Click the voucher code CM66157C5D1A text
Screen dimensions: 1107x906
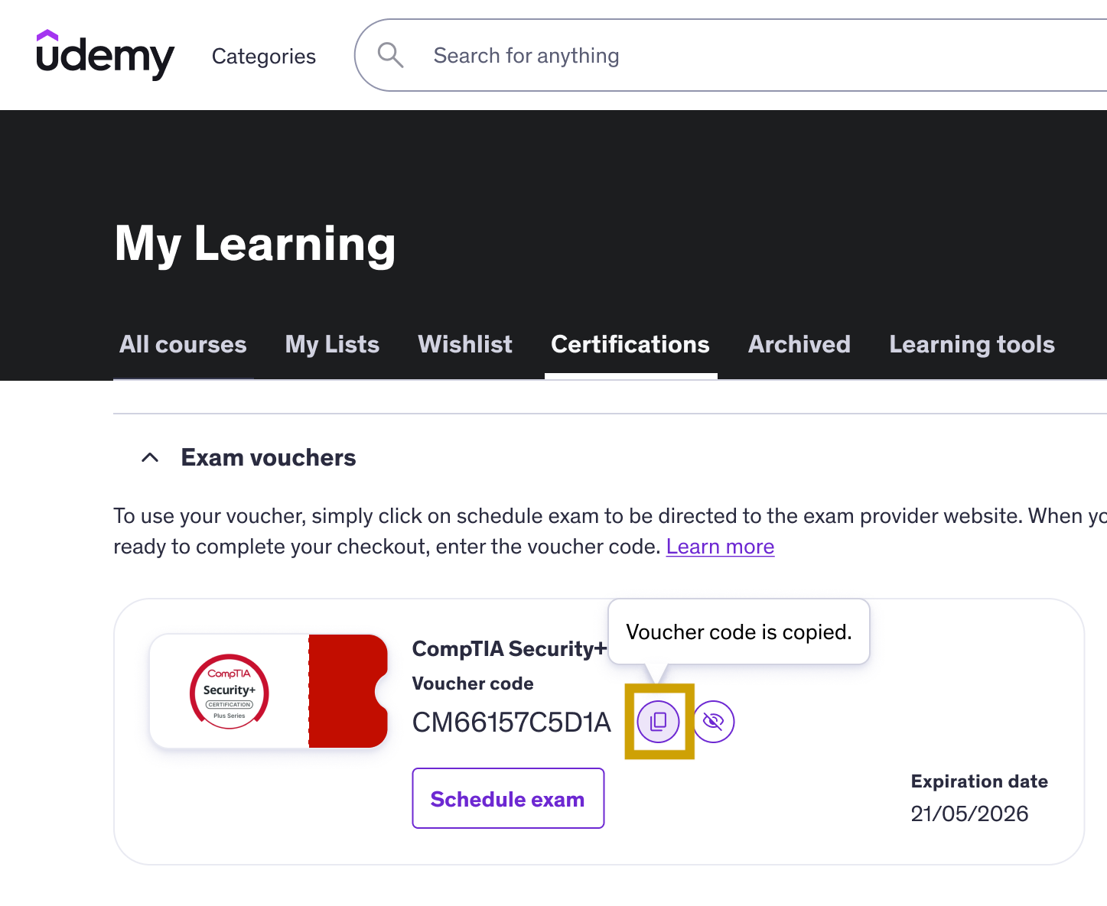[x=512, y=722]
